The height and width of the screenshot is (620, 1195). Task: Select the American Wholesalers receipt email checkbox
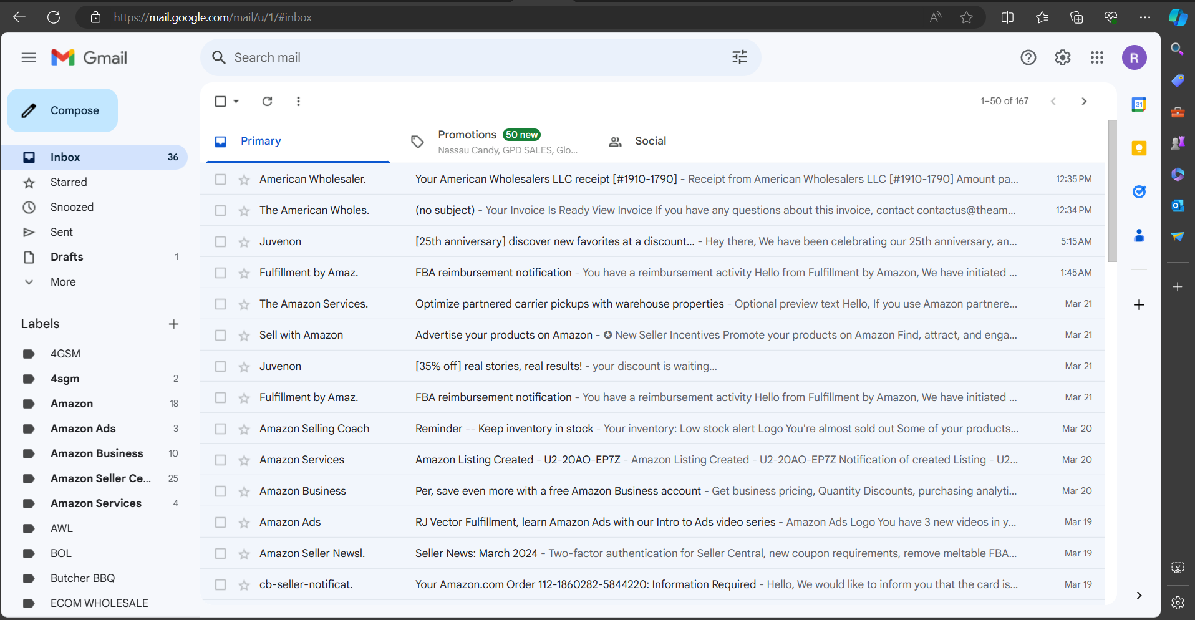pyautogui.click(x=221, y=180)
